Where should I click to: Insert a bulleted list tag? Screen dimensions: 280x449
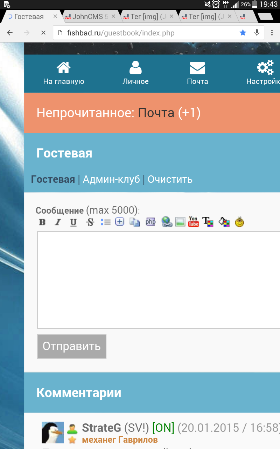pyautogui.click(x=105, y=222)
